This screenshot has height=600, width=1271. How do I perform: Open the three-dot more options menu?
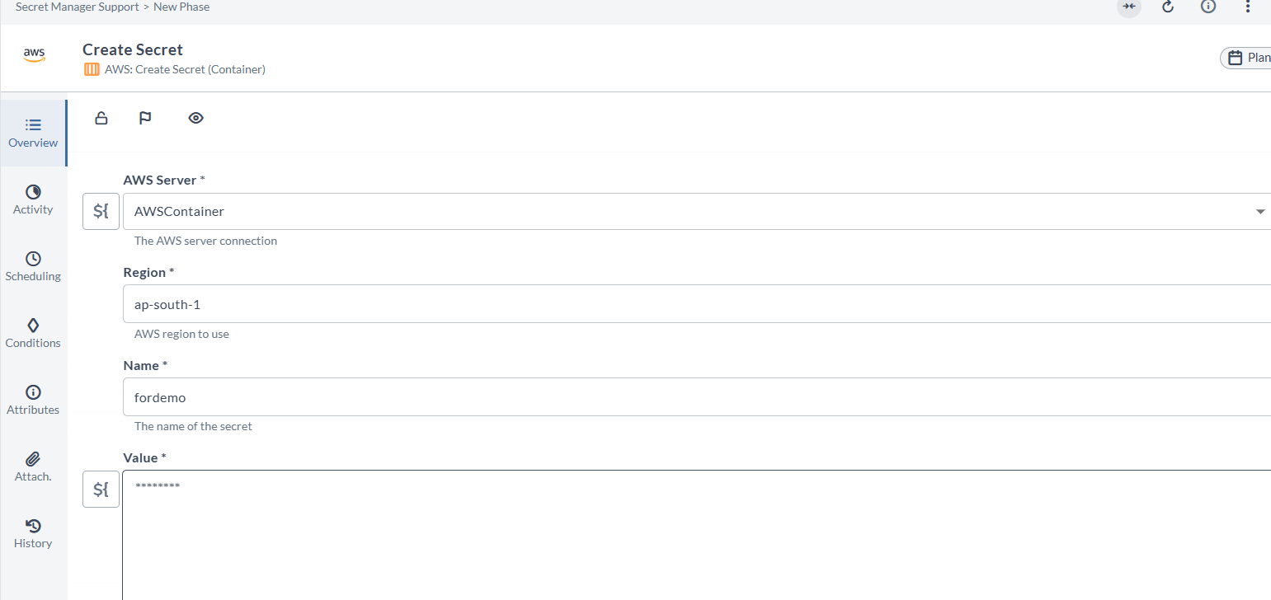coord(1248,7)
